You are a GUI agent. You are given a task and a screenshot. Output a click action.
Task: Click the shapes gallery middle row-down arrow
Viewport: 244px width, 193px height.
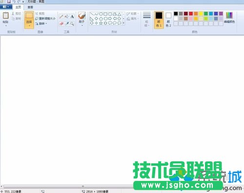[x=123, y=18]
